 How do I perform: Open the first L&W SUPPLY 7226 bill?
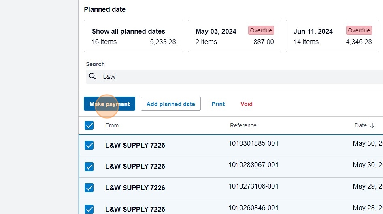(x=135, y=145)
